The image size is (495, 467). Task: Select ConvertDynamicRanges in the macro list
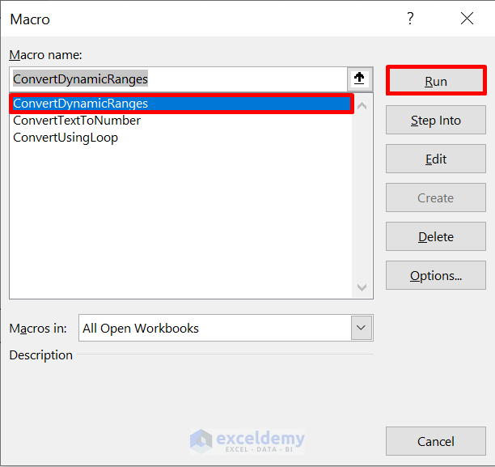pos(81,104)
